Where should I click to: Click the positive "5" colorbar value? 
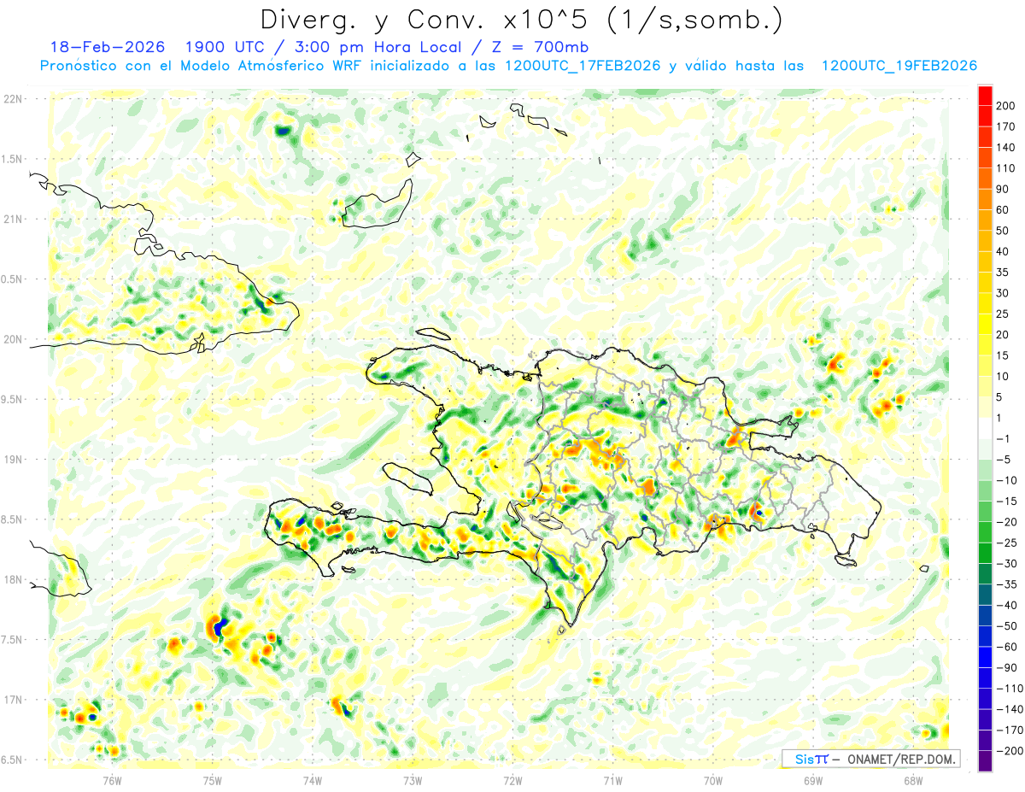coord(999,397)
